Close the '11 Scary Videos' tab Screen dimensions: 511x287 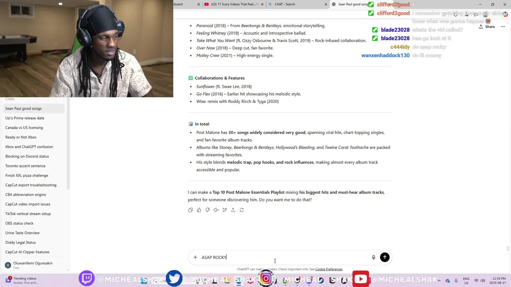(x=262, y=4)
